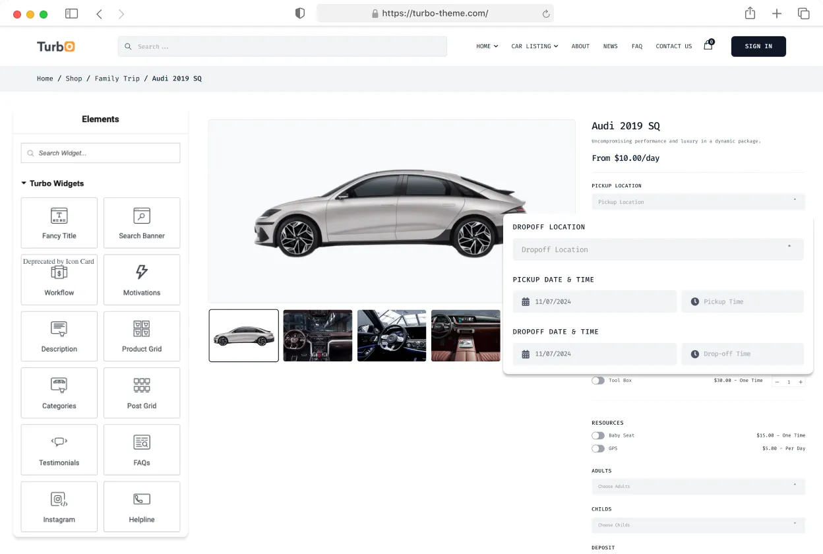Select the car side-view thumbnail
The height and width of the screenshot is (554, 823).
244,336
